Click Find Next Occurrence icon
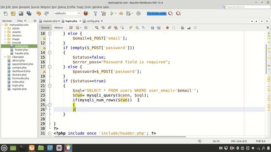 [x=109, y=28]
